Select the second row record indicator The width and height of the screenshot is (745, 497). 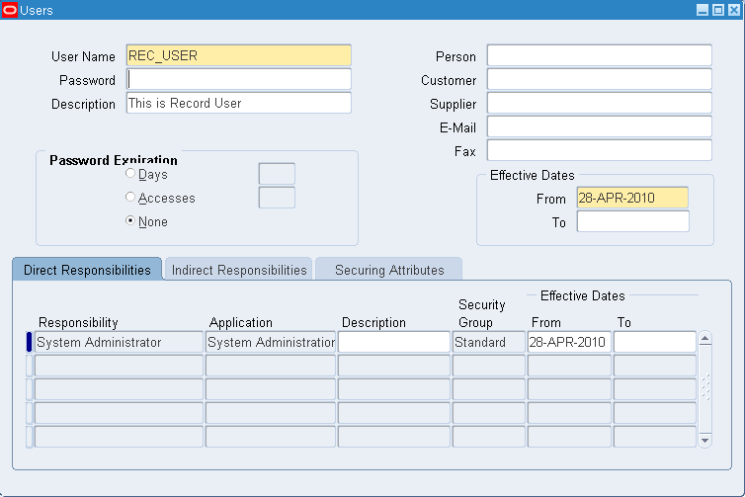pos(29,366)
